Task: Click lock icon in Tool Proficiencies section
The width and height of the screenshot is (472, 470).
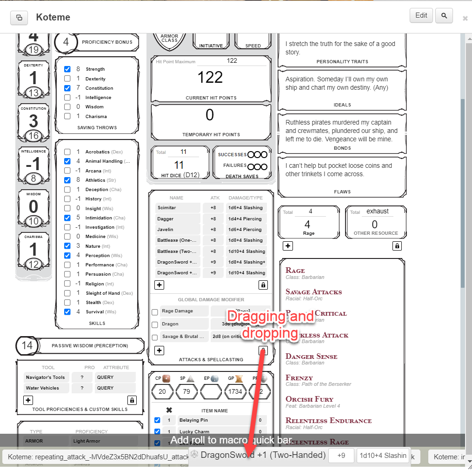Action: pos(132,400)
